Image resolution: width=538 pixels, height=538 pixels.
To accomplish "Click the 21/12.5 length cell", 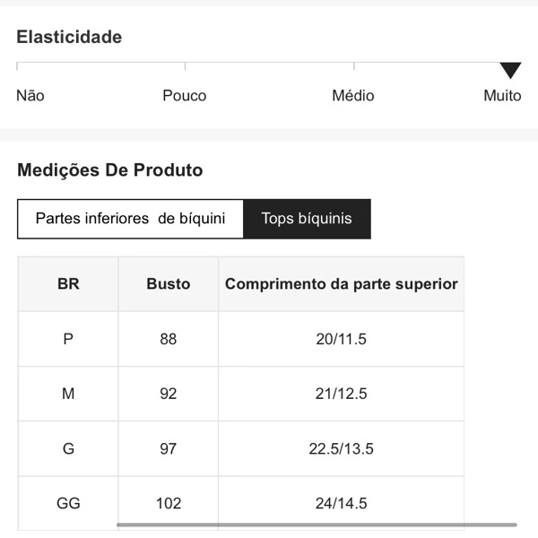I will pyautogui.click(x=342, y=394).
